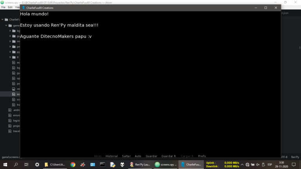301x169 pixels.
Task: Click the volume speaker tray icon
Action: point(258,165)
